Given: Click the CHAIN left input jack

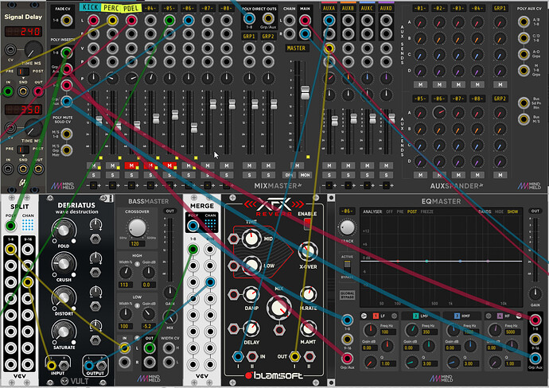Looking at the screenshot, I should [x=289, y=21].
